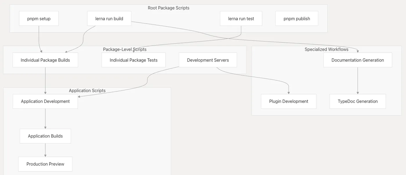Click the Specialized Workflows group title
The image size is (406, 175).
(x=326, y=49)
